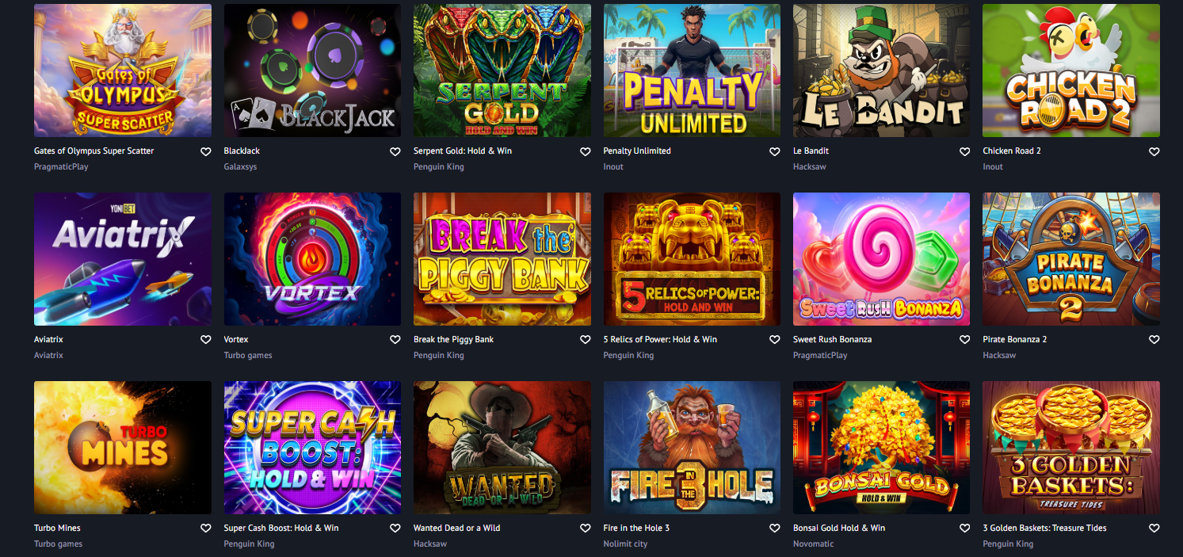Toggle favorite heart for Fire in the Hole 3

coord(775,528)
